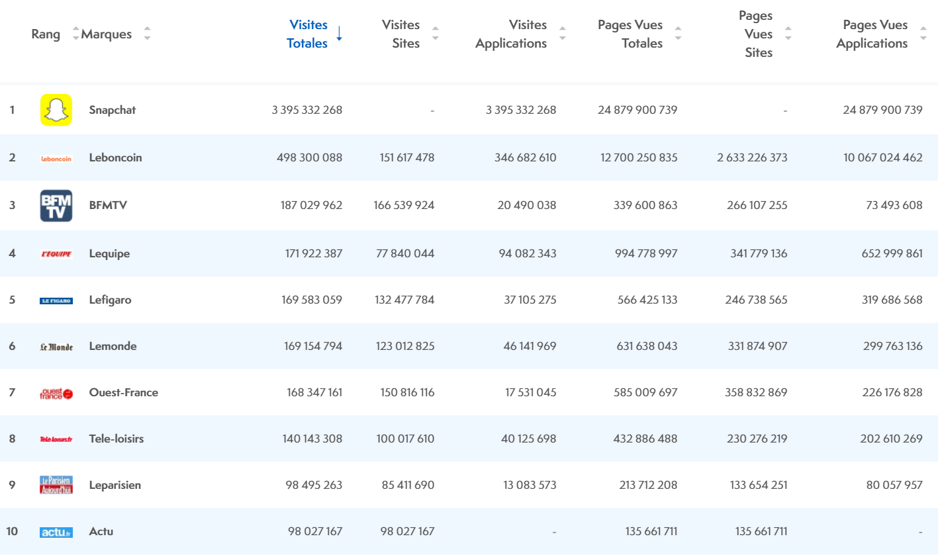938x557 pixels.
Task: Select the Lefigaro brand name
Action: [110, 300]
